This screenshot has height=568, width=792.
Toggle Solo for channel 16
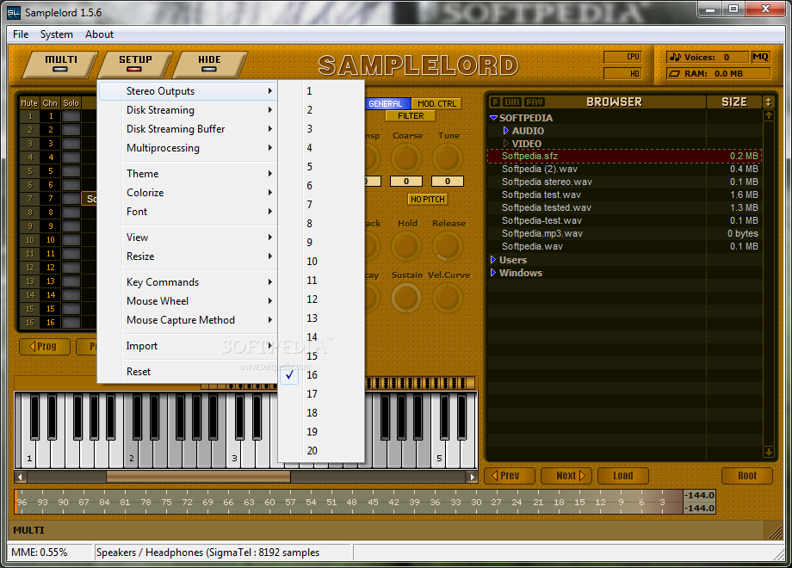click(71, 323)
